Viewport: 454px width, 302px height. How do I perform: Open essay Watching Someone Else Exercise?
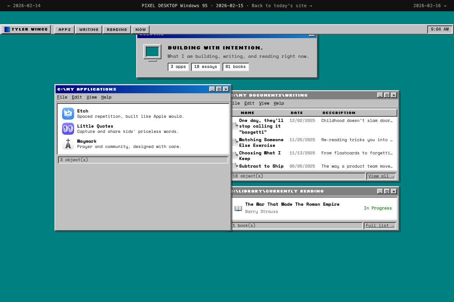(x=261, y=142)
